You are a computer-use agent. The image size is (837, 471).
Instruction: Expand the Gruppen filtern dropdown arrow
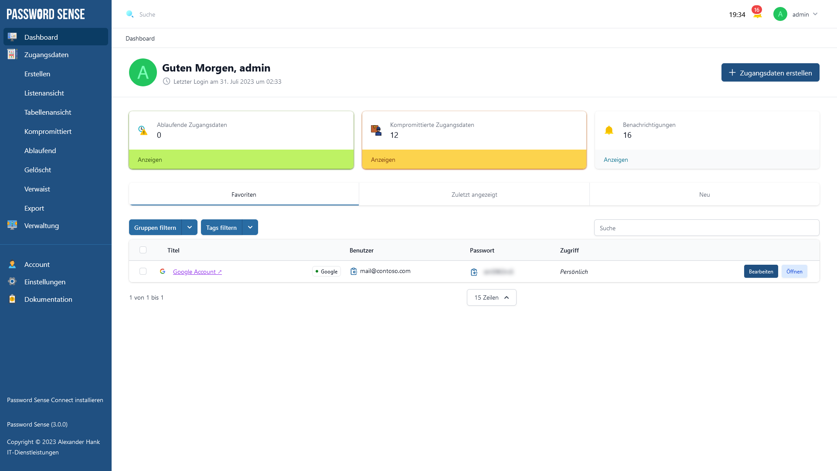pos(190,227)
